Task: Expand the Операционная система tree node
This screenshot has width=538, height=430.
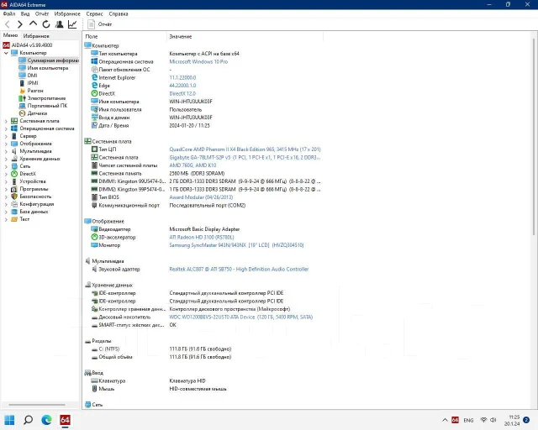Action: click(x=6, y=128)
